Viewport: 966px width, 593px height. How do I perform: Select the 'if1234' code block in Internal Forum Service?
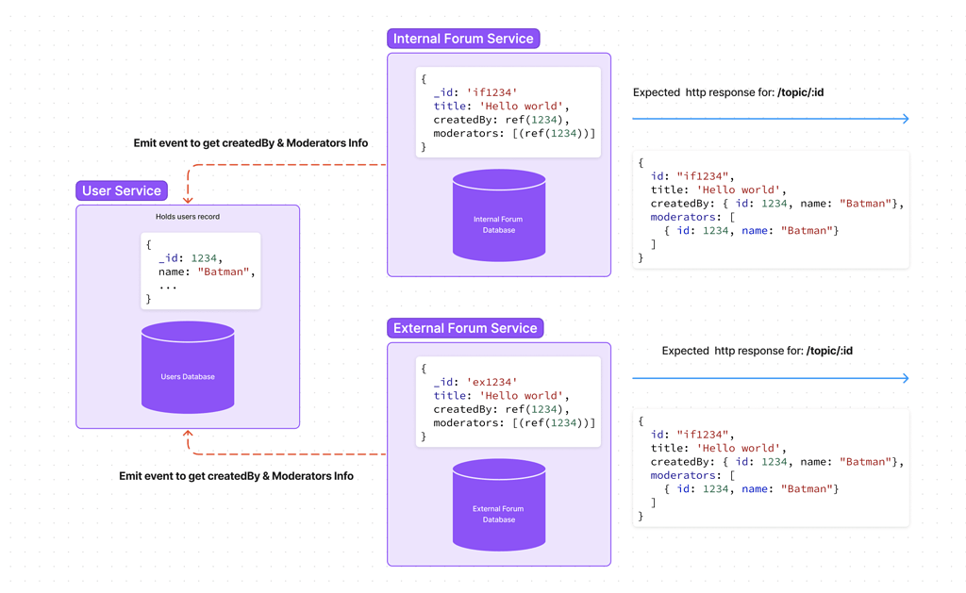pyautogui.click(x=508, y=113)
